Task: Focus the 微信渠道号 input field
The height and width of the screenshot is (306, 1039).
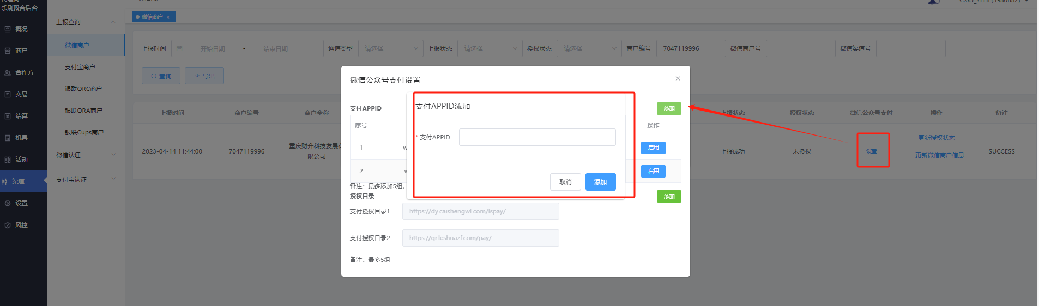Action: point(911,48)
